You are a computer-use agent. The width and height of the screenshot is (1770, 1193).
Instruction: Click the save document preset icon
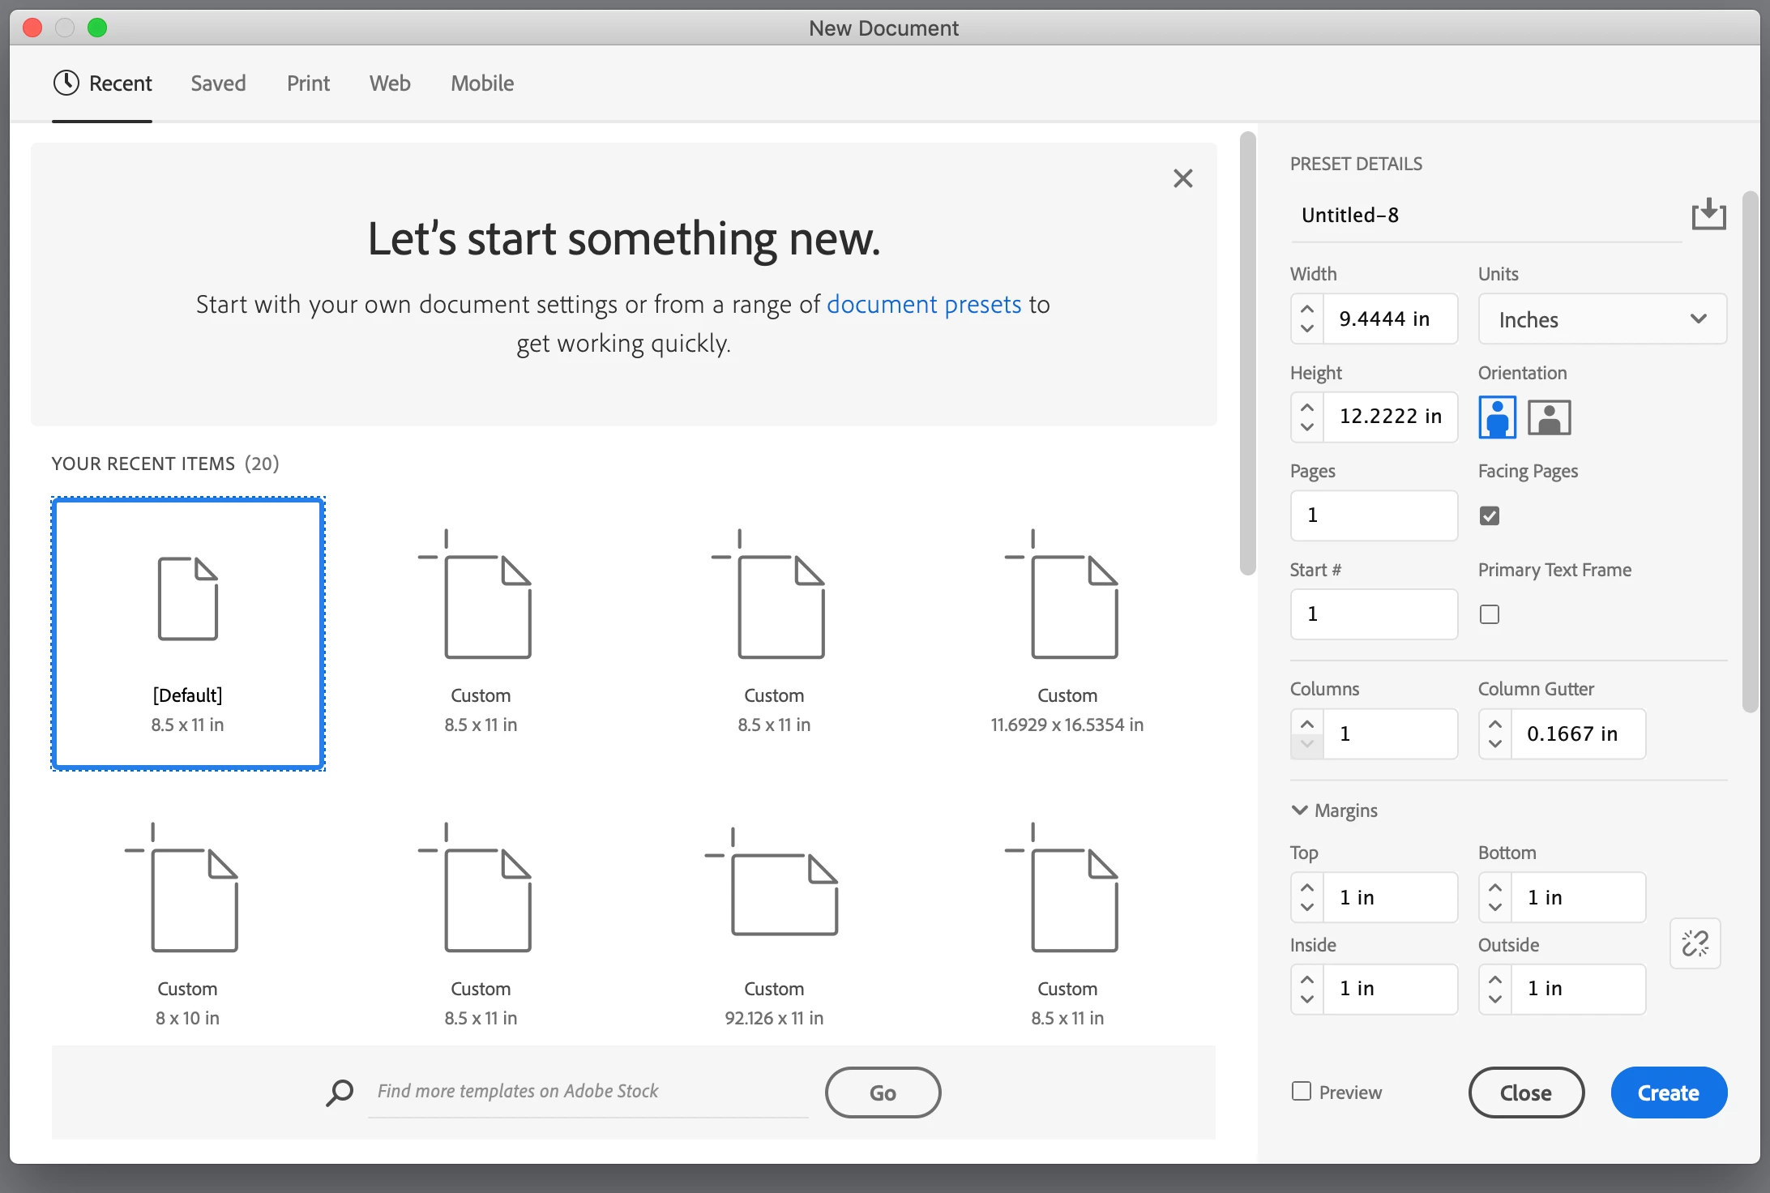point(1708,215)
